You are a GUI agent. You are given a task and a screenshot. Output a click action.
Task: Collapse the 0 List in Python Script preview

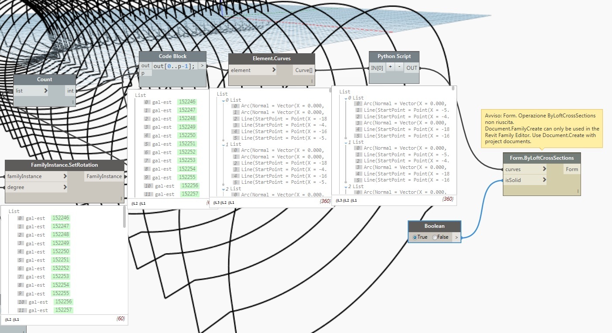tap(346, 98)
